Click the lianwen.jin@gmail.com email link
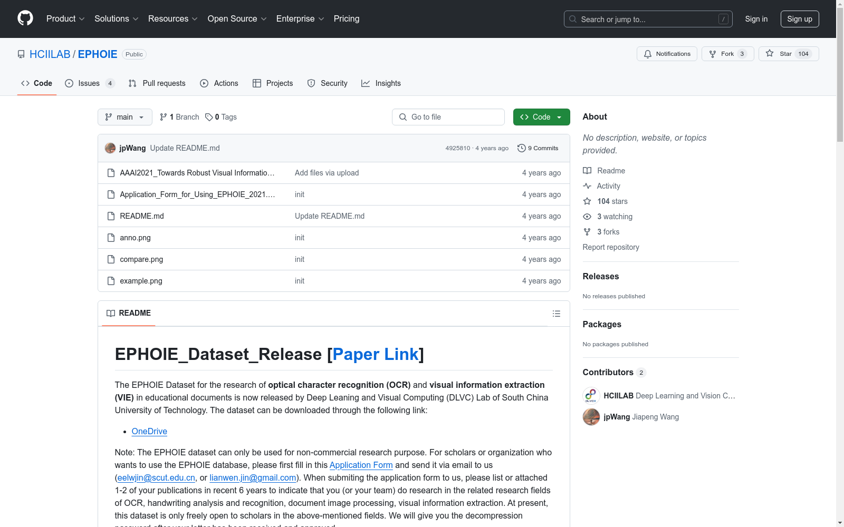This screenshot has height=527, width=844. point(253,477)
